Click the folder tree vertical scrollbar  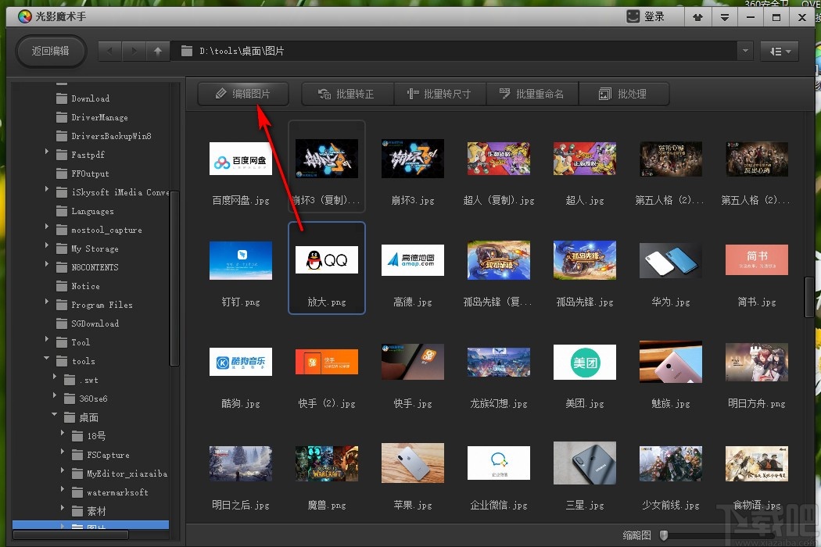(174, 278)
